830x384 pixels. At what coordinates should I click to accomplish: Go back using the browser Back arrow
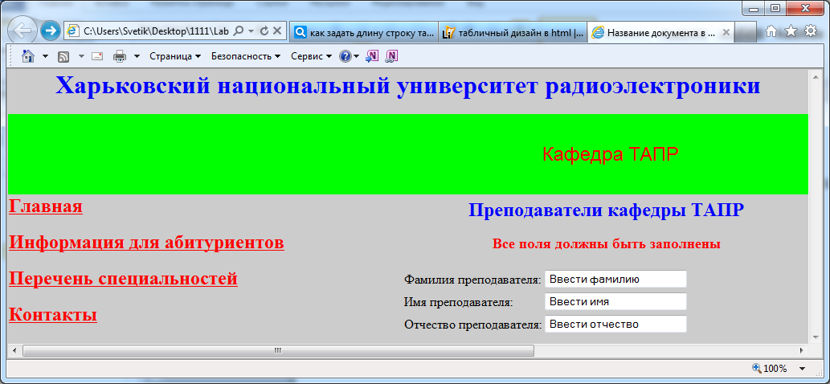click(x=22, y=32)
